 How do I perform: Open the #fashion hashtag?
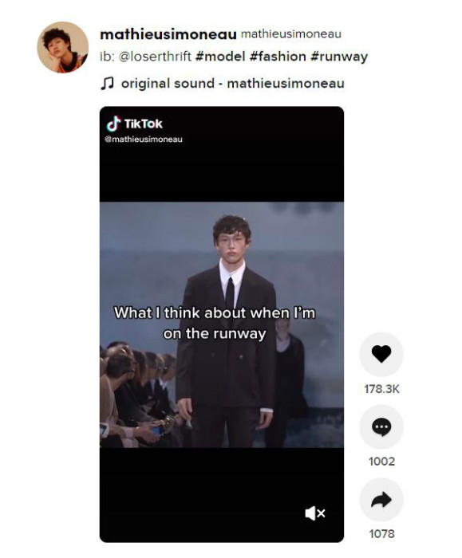(278, 57)
